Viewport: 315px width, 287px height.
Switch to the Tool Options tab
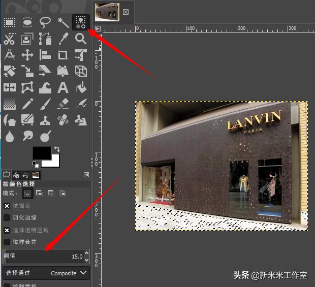7,175
